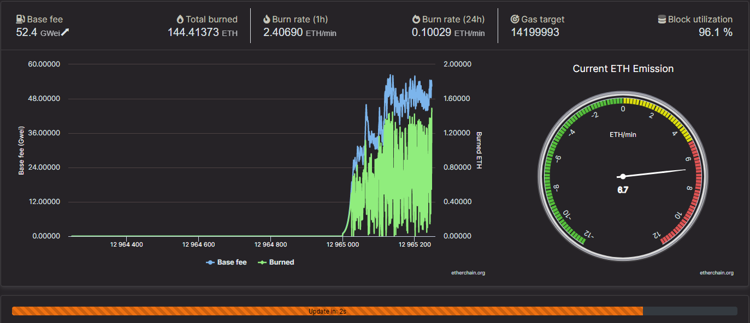Click the Current ETH Emission title

[623, 69]
